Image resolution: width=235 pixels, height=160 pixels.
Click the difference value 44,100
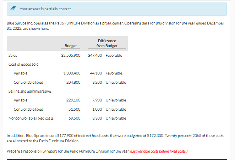tap(96, 73)
